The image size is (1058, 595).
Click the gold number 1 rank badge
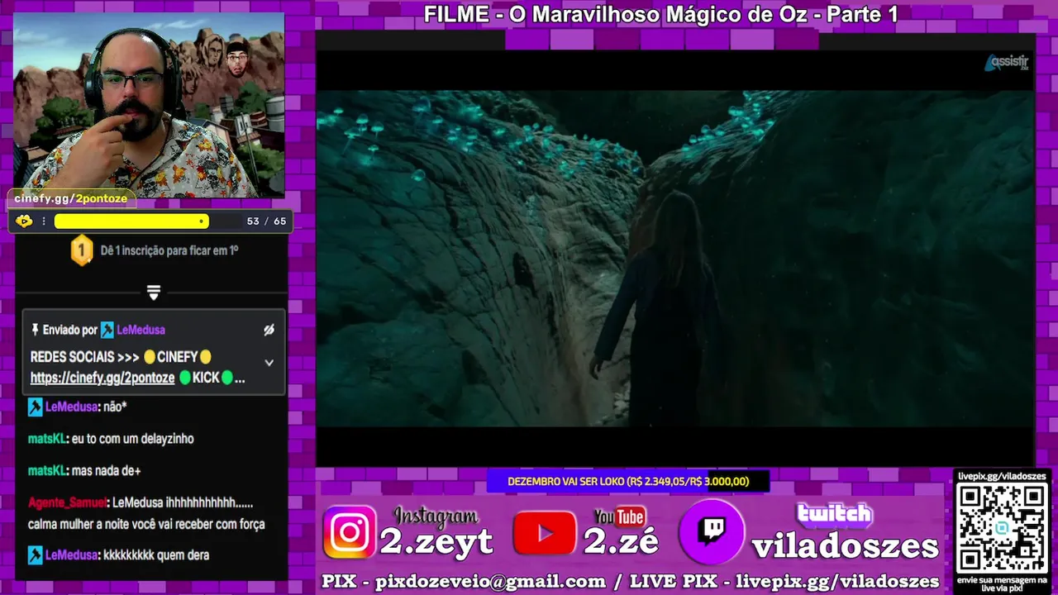click(81, 250)
